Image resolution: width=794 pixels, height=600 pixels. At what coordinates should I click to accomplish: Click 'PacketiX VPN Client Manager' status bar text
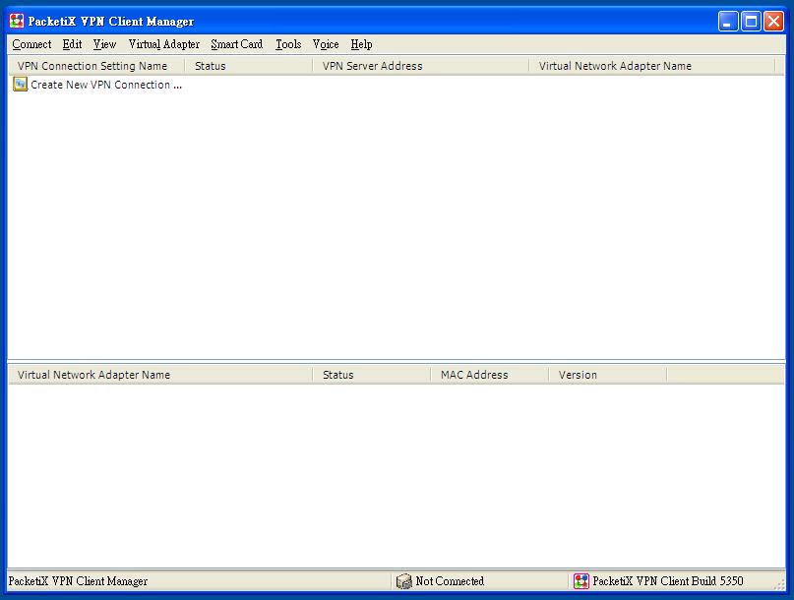[x=78, y=581]
